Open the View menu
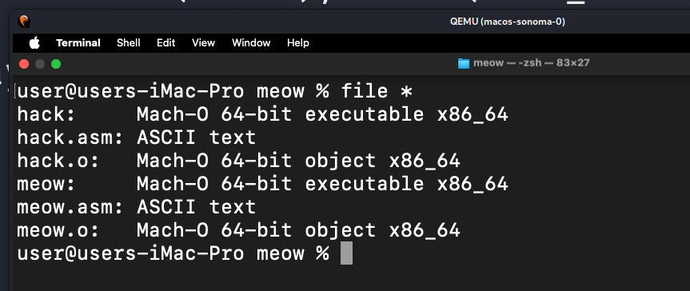Screen dimensions: 690x291 pyautogui.click(x=203, y=42)
